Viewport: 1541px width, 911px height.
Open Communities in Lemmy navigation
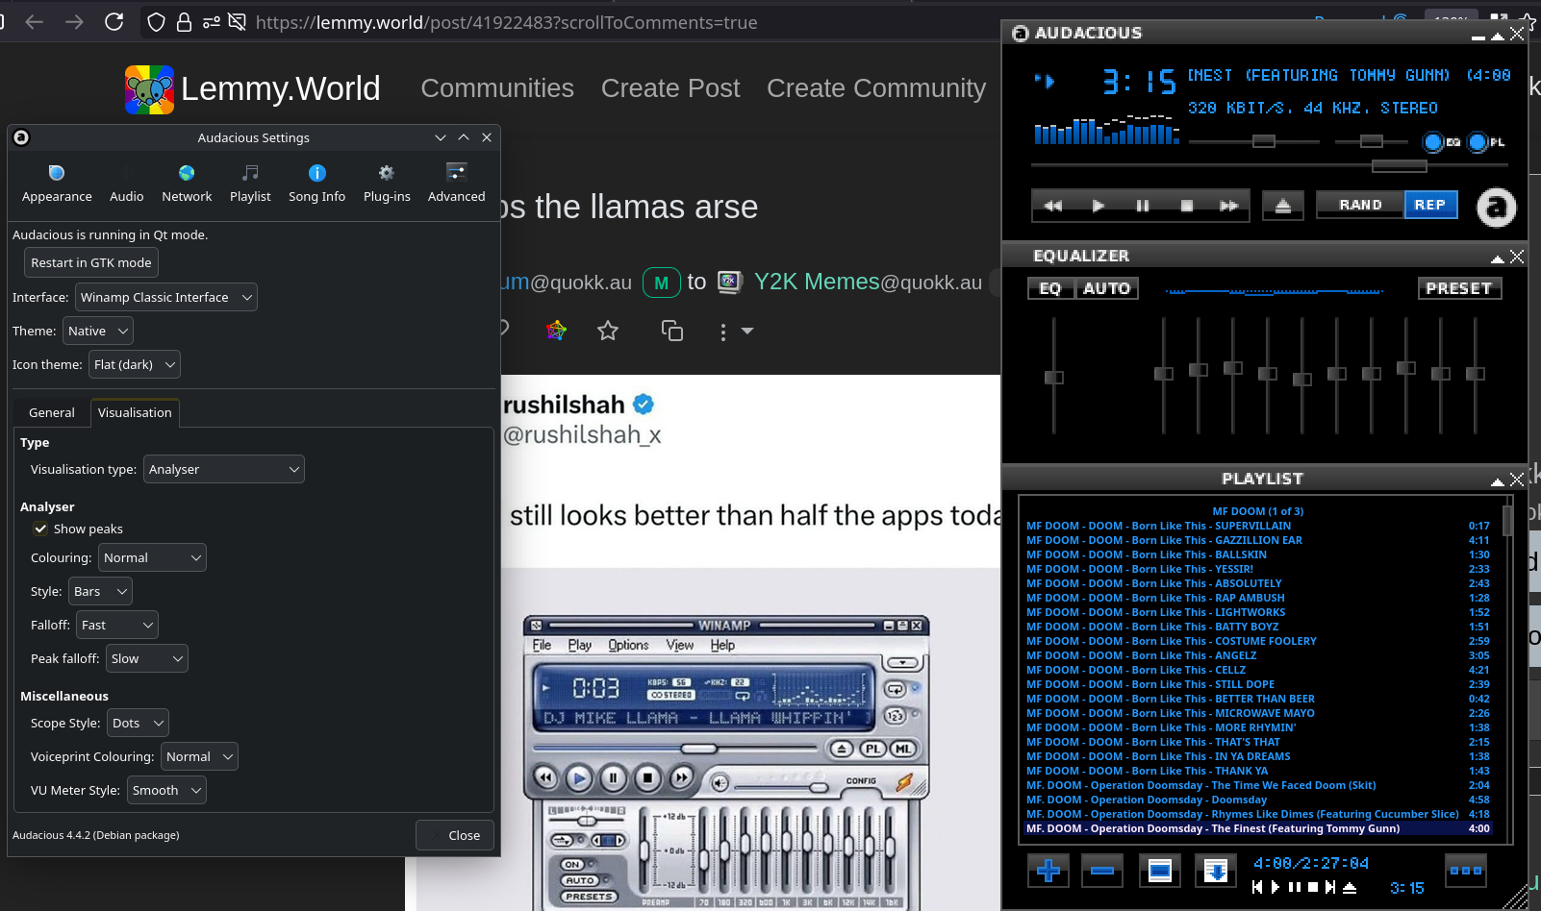[x=497, y=88]
